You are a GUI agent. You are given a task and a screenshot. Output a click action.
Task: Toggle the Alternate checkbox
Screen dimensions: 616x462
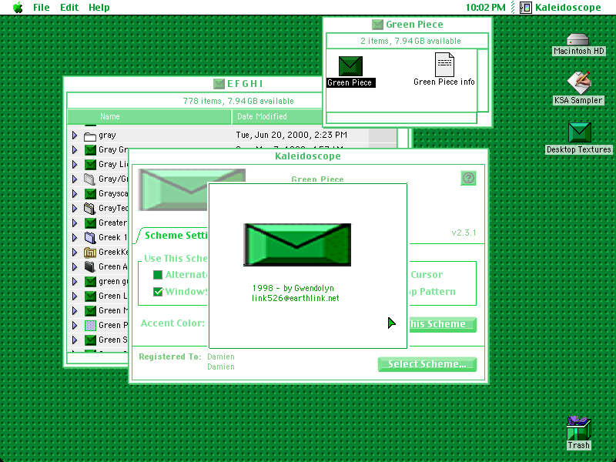coord(158,275)
